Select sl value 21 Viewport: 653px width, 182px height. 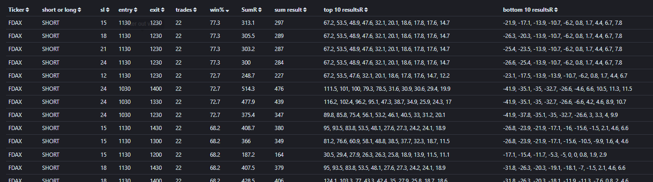103,49
